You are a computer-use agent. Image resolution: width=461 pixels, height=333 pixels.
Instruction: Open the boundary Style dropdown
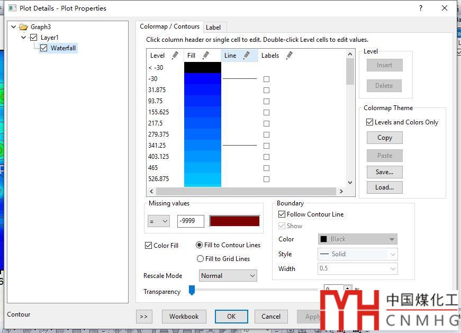point(357,254)
